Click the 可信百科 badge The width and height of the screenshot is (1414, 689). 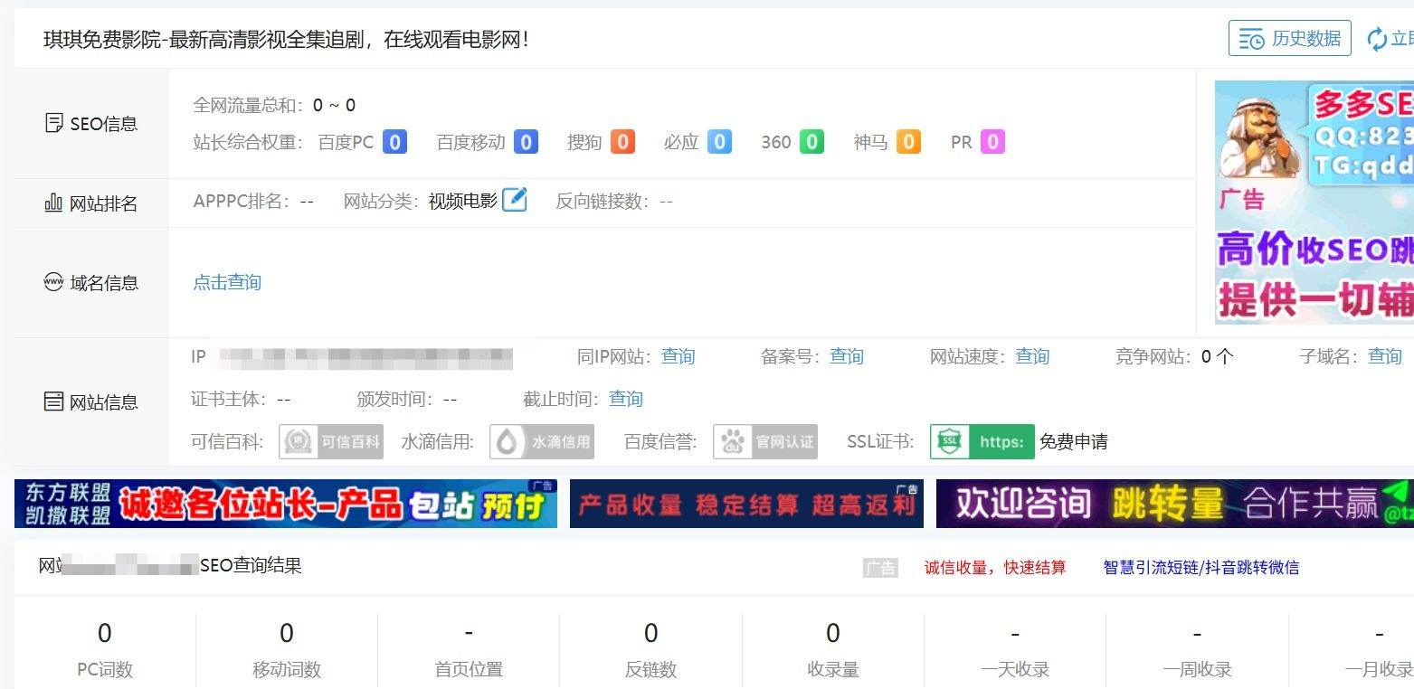[331, 442]
